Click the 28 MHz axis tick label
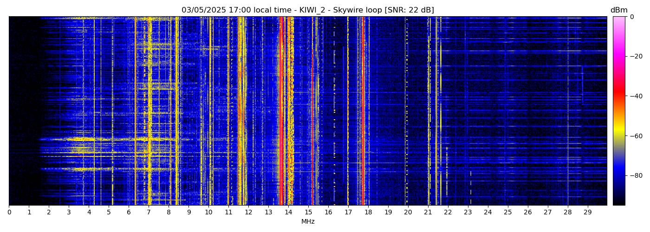 [567, 213]
